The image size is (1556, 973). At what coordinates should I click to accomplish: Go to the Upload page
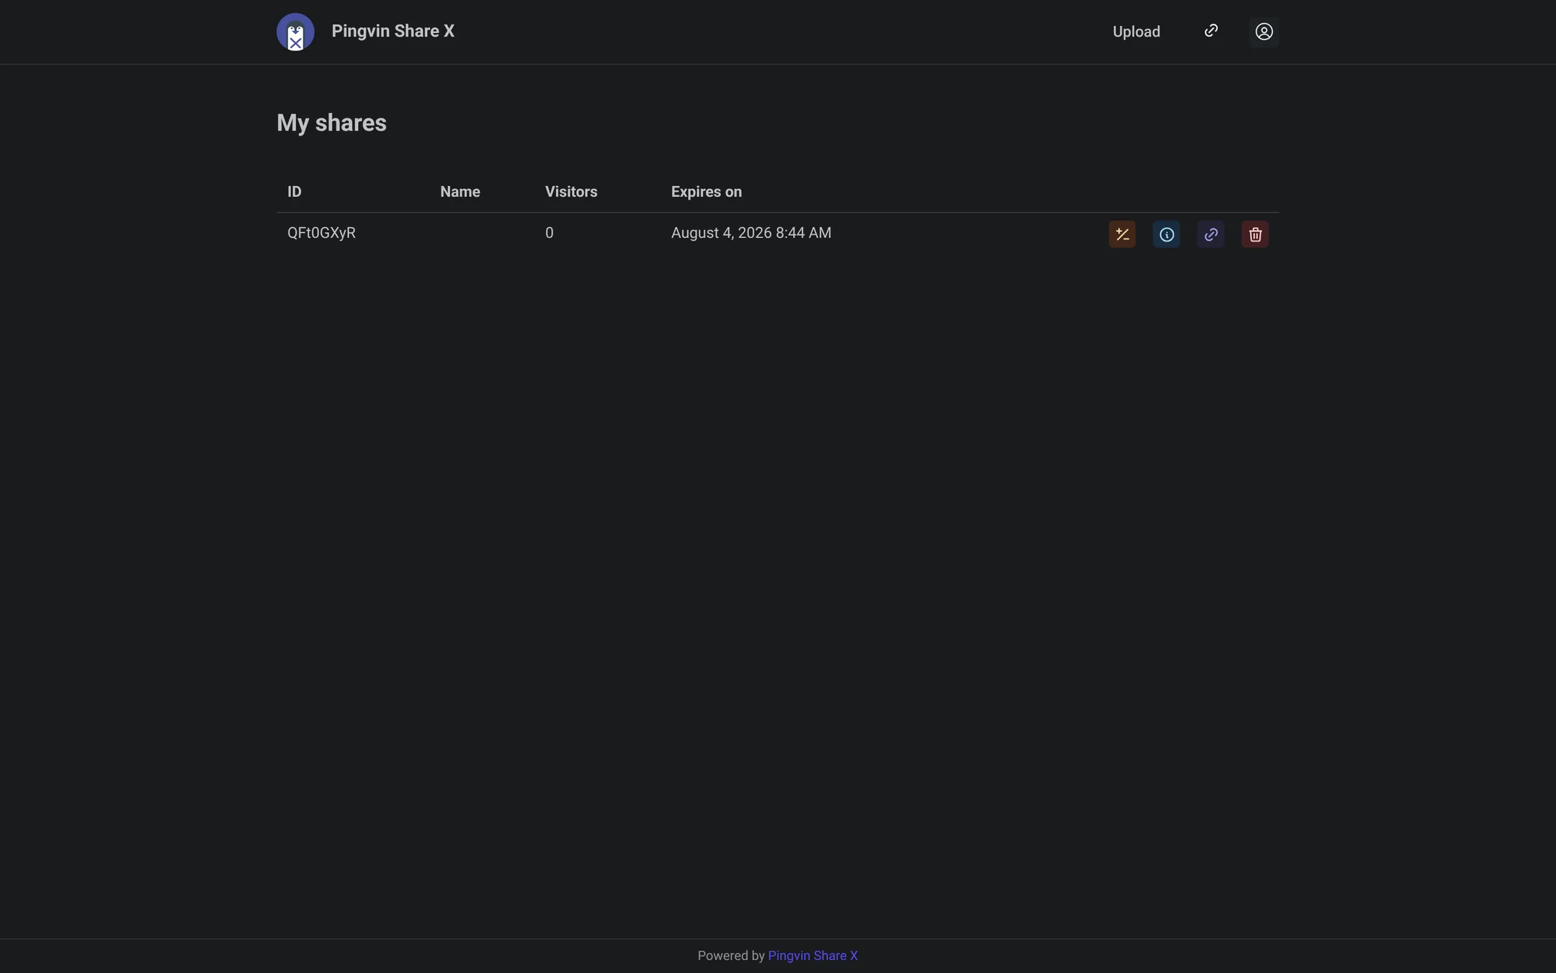1136,32
